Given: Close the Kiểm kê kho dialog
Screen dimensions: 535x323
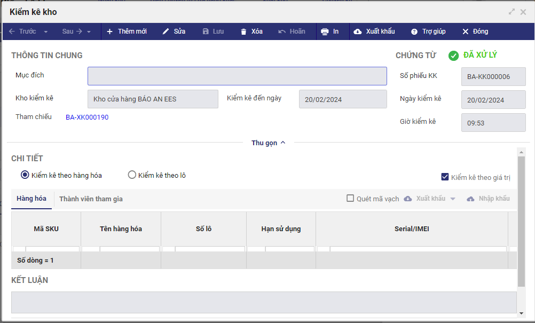Looking at the screenshot, I should (x=523, y=12).
